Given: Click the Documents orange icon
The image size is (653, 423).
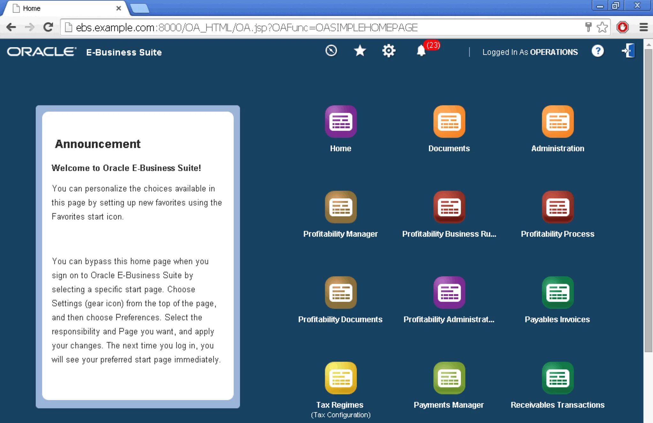Looking at the screenshot, I should point(449,122).
